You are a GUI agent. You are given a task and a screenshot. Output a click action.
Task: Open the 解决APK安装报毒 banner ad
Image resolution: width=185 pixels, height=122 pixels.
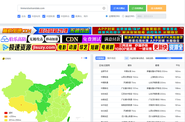[153, 39]
